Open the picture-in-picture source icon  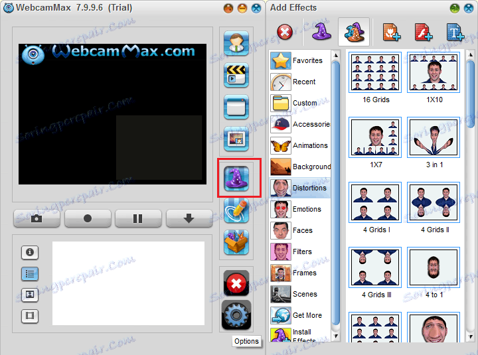[236, 139]
